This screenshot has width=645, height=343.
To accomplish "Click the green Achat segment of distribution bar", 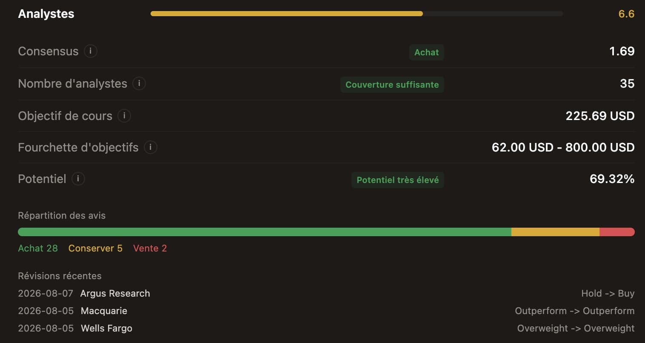I will pos(265,232).
